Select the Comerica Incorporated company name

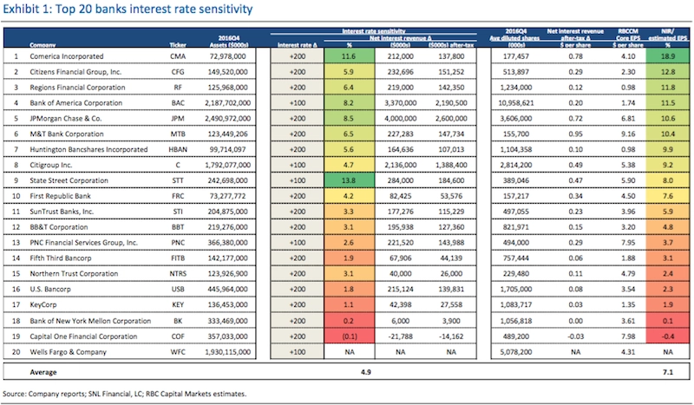pos(67,56)
